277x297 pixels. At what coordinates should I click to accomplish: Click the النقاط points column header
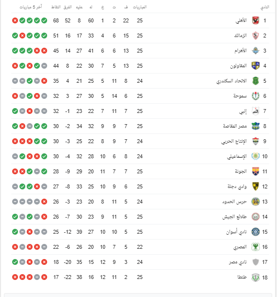[x=56, y=7]
